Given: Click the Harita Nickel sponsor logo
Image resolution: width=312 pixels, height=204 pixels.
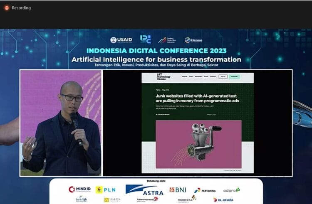Looking at the screenshot, I should (x=112, y=199).
